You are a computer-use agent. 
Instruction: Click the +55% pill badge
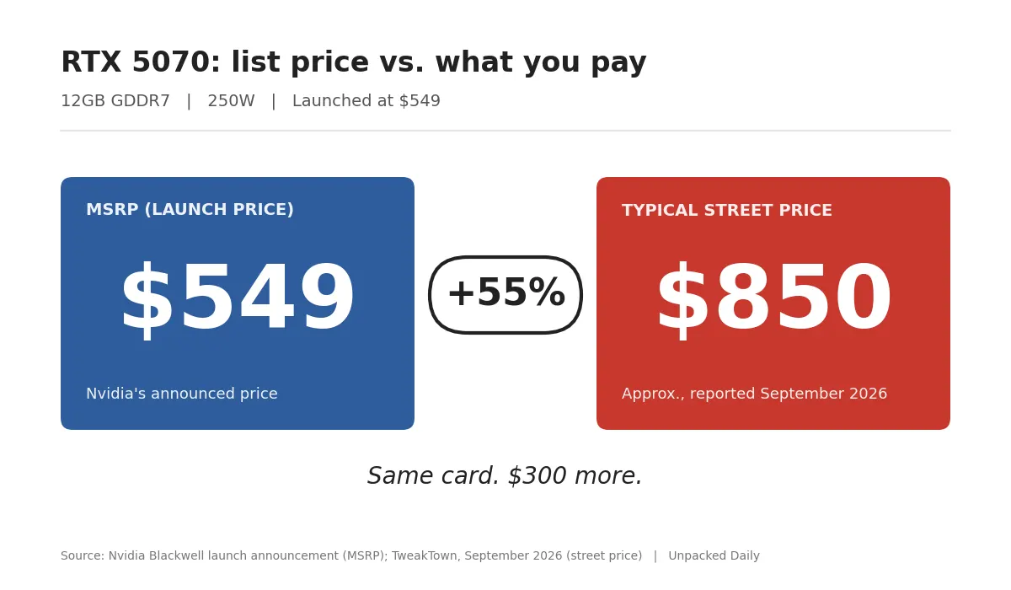505,295
